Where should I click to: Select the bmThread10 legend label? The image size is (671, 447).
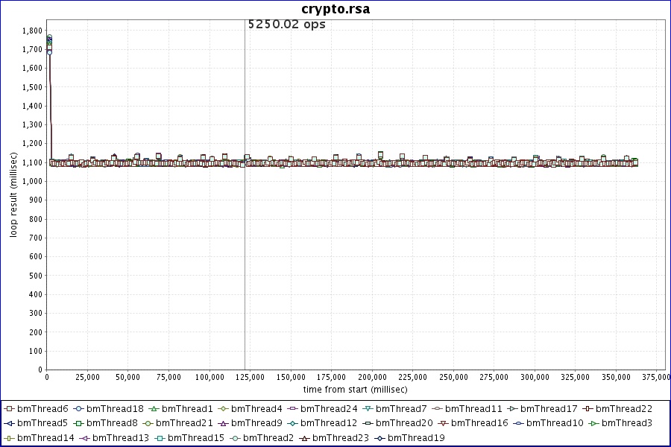click(555, 423)
